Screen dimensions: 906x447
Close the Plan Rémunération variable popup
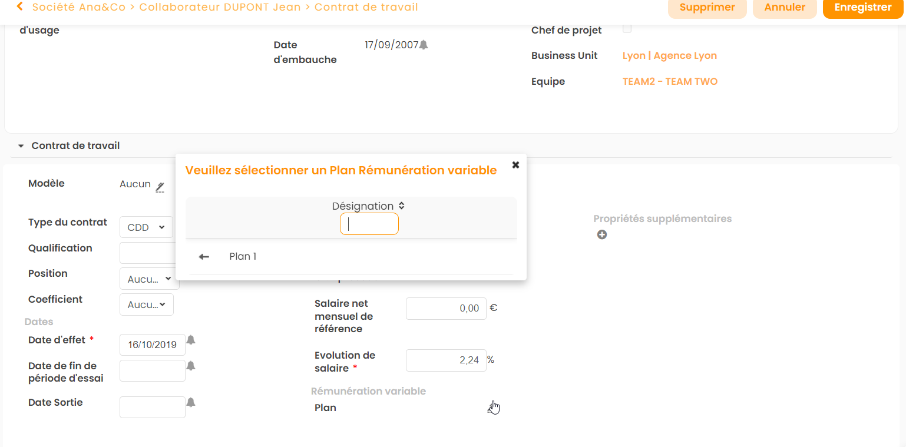[515, 165]
